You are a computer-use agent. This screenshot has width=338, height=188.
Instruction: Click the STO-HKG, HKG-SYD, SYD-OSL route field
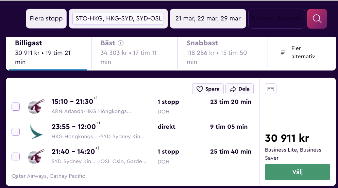pyautogui.click(x=118, y=18)
